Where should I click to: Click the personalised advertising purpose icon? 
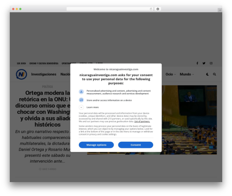81,92
